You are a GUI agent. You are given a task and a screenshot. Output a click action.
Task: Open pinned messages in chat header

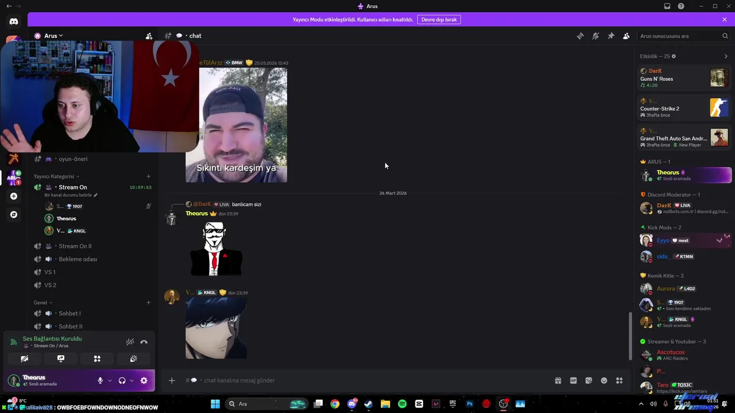[611, 36]
